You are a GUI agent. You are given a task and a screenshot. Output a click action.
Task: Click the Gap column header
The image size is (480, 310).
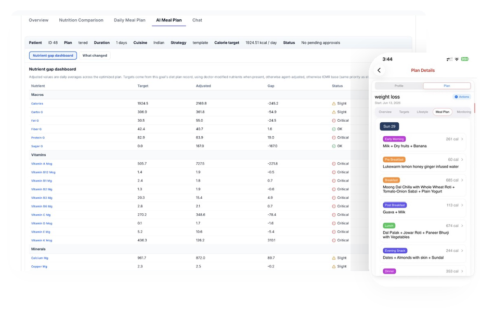coord(270,86)
